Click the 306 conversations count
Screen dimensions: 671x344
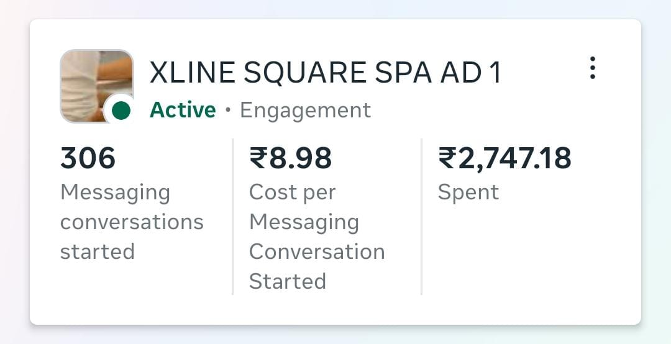point(88,158)
